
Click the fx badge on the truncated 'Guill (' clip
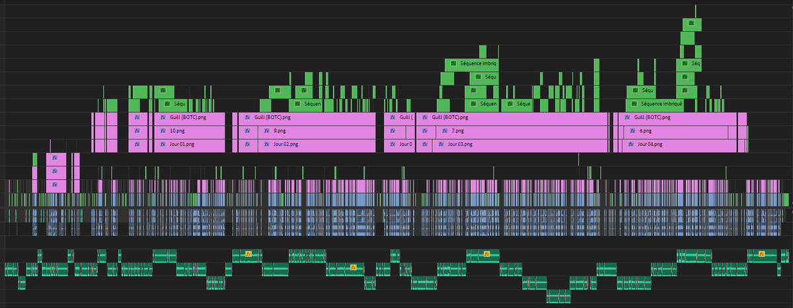[x=393, y=117]
